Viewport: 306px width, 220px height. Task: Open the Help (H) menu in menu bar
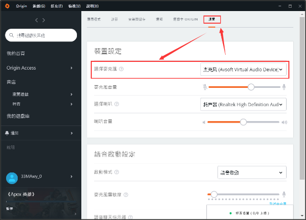coord(92,6)
